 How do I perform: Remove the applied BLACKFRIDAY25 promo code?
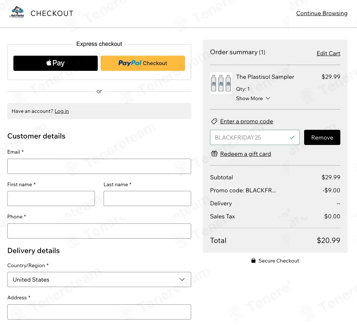(x=322, y=137)
